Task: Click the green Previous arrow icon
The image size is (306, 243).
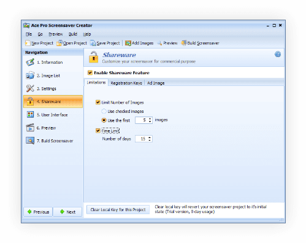Action: click(29, 212)
